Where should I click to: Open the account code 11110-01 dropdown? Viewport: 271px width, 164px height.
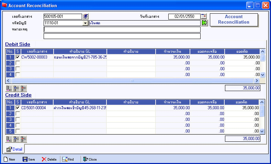click(86, 23)
